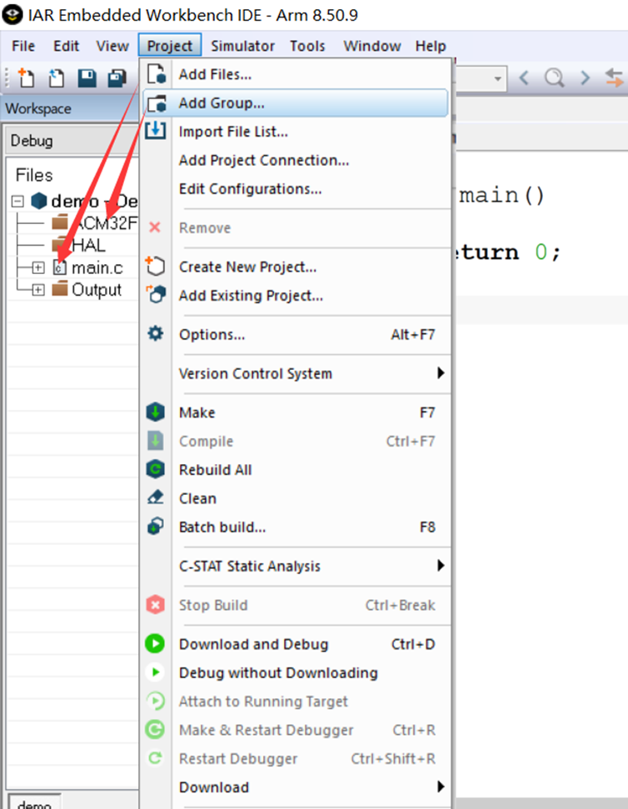Click the Import File List icon
This screenshot has height=809, width=628.
(156, 132)
